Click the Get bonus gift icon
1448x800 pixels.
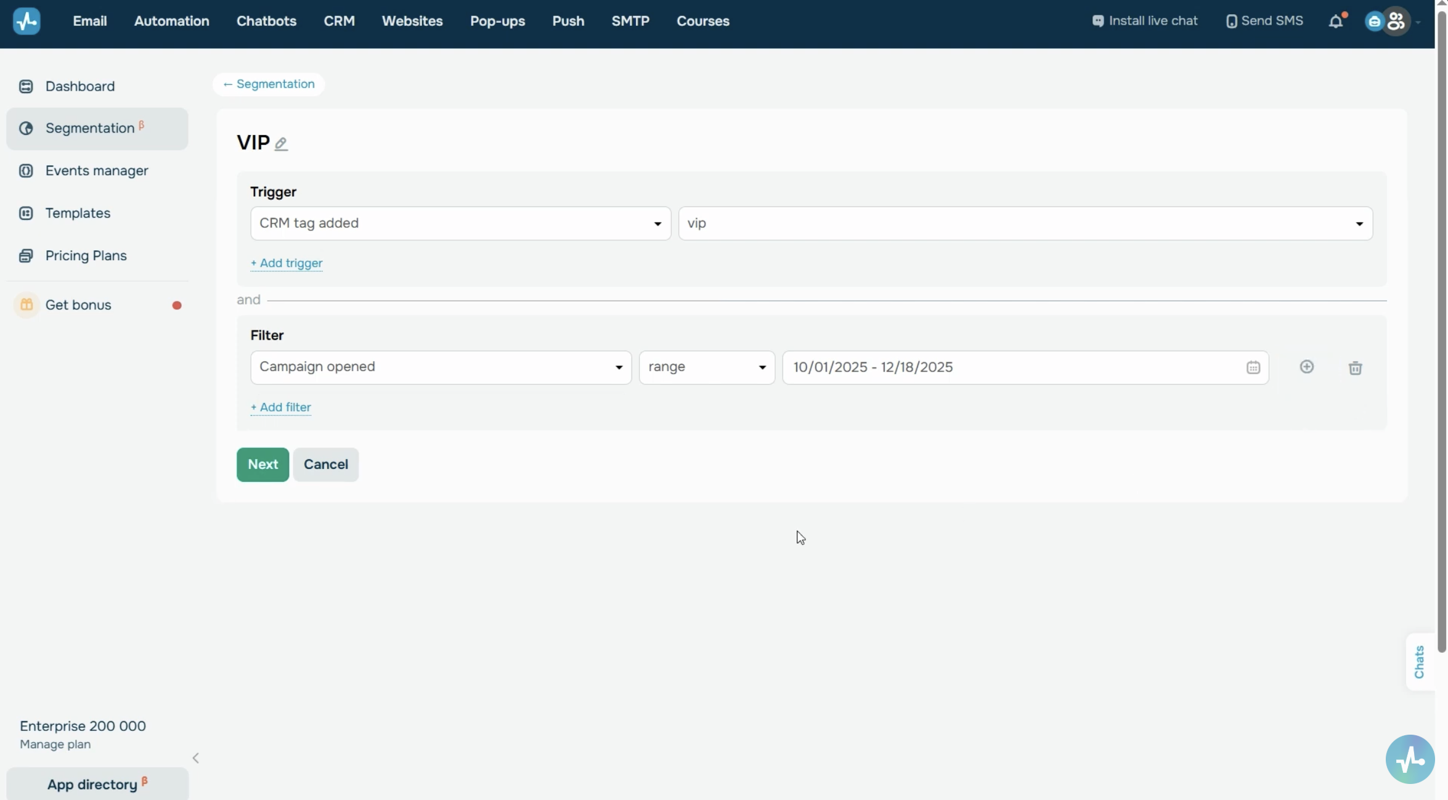coord(26,305)
